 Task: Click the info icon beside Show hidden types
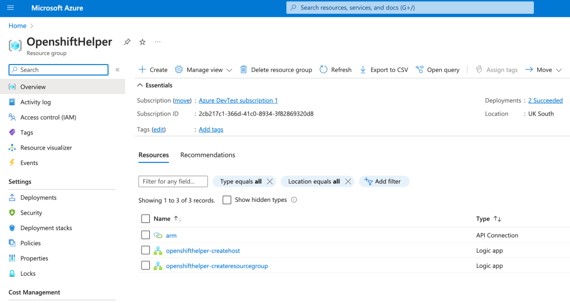pos(294,200)
